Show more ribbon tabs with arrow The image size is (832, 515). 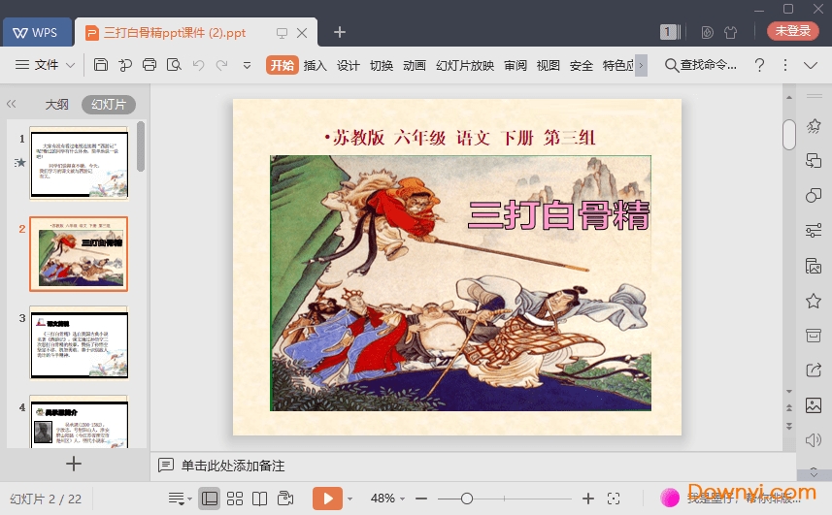tap(641, 66)
